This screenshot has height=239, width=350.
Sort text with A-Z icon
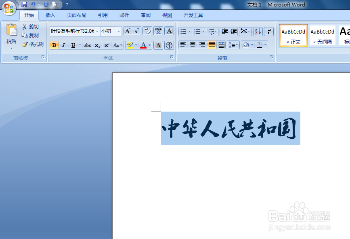click(258, 31)
